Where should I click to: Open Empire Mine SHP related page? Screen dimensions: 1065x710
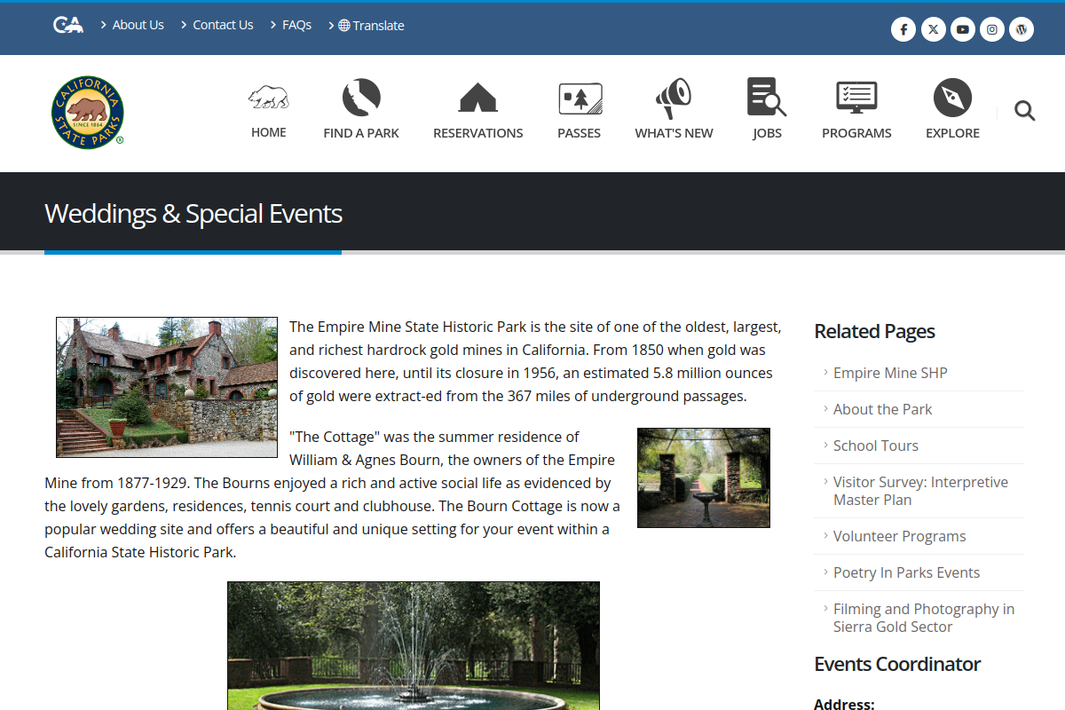pos(890,373)
